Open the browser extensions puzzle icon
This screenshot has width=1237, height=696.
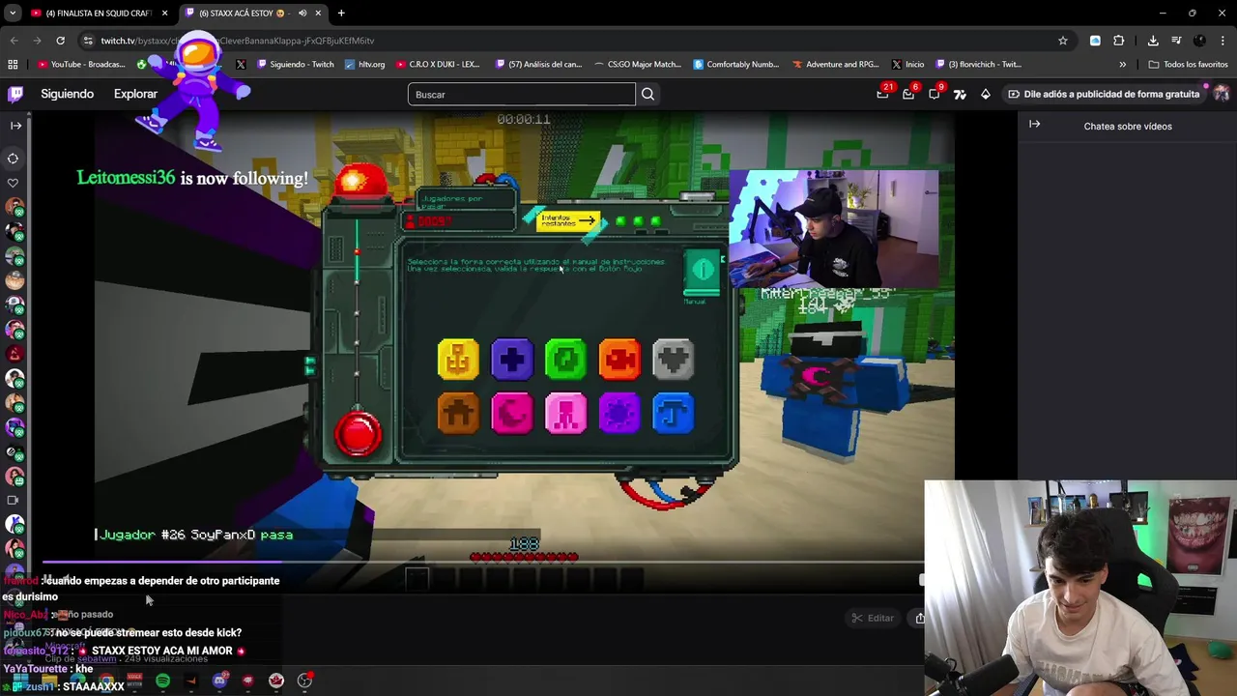pyautogui.click(x=1118, y=41)
